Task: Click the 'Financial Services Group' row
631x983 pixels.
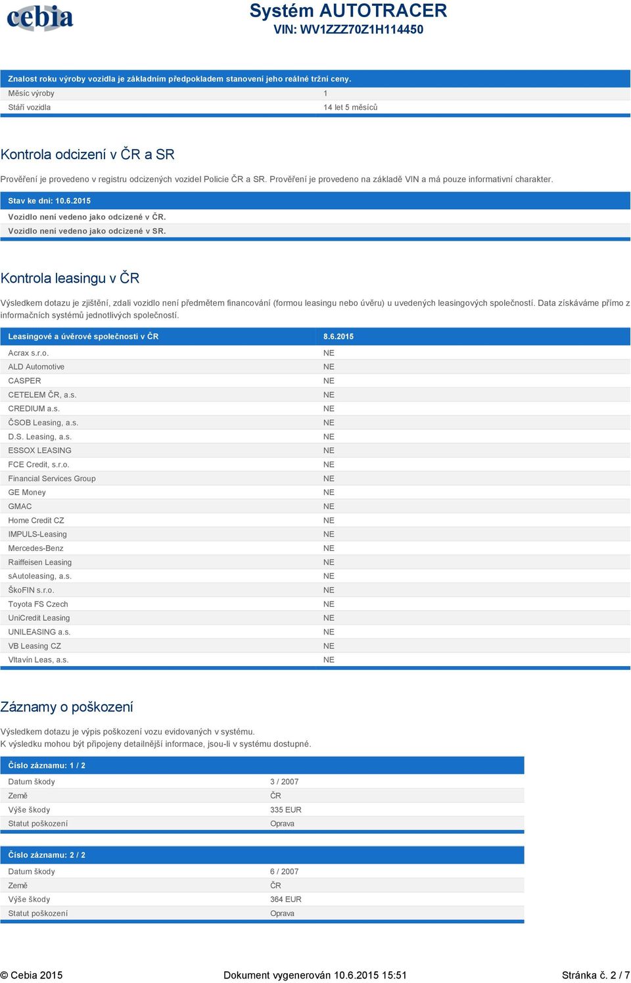Action: 315,479
